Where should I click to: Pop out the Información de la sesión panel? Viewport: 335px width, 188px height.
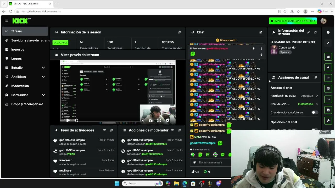(179, 32)
